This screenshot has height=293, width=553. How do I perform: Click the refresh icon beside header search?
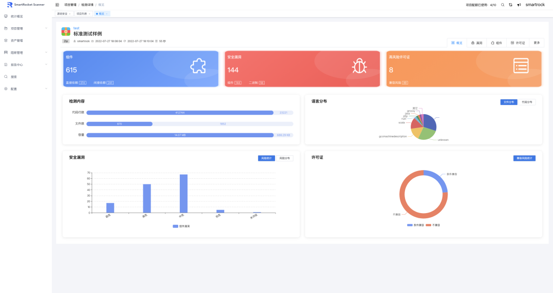click(511, 5)
